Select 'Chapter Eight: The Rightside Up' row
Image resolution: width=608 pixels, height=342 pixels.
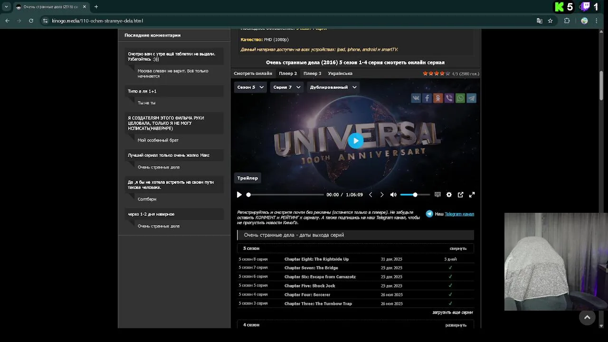click(x=355, y=259)
